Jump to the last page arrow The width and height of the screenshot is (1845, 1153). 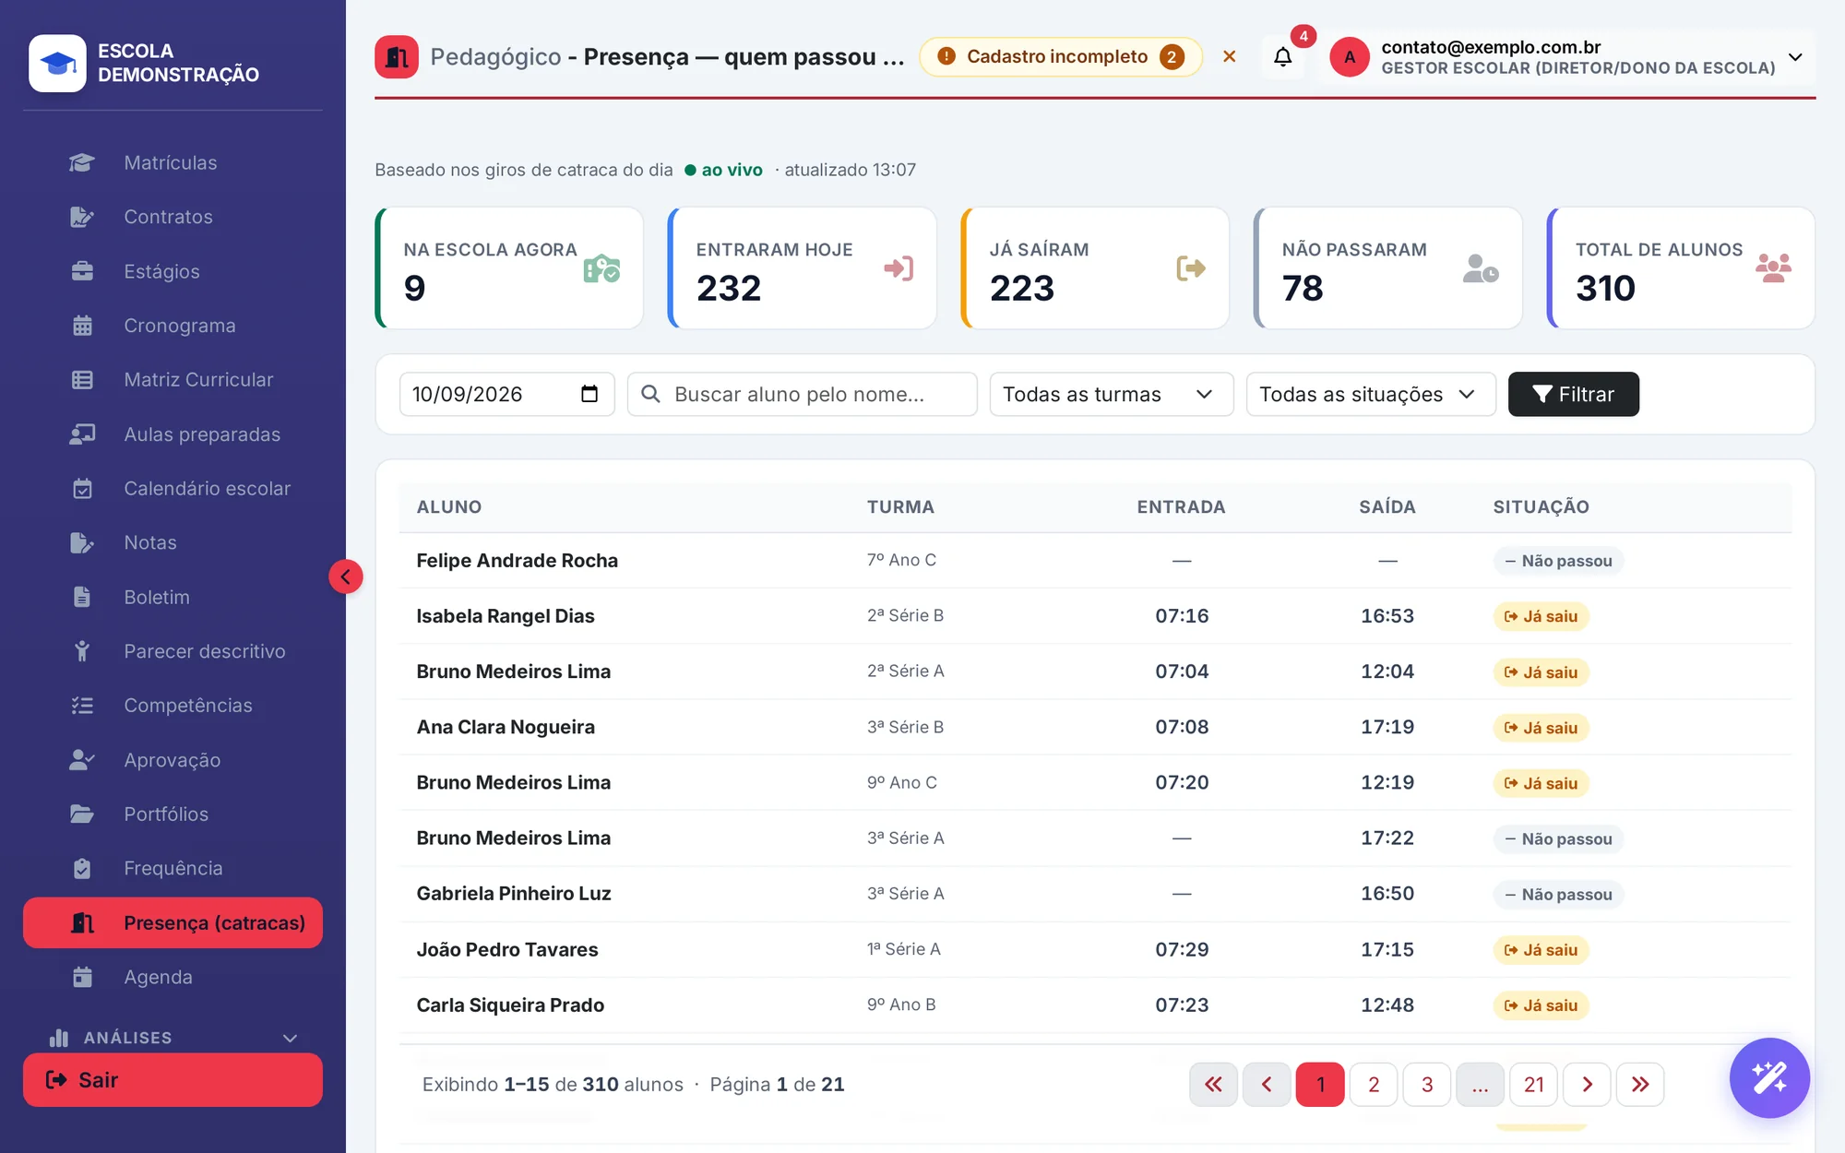pyautogui.click(x=1640, y=1085)
